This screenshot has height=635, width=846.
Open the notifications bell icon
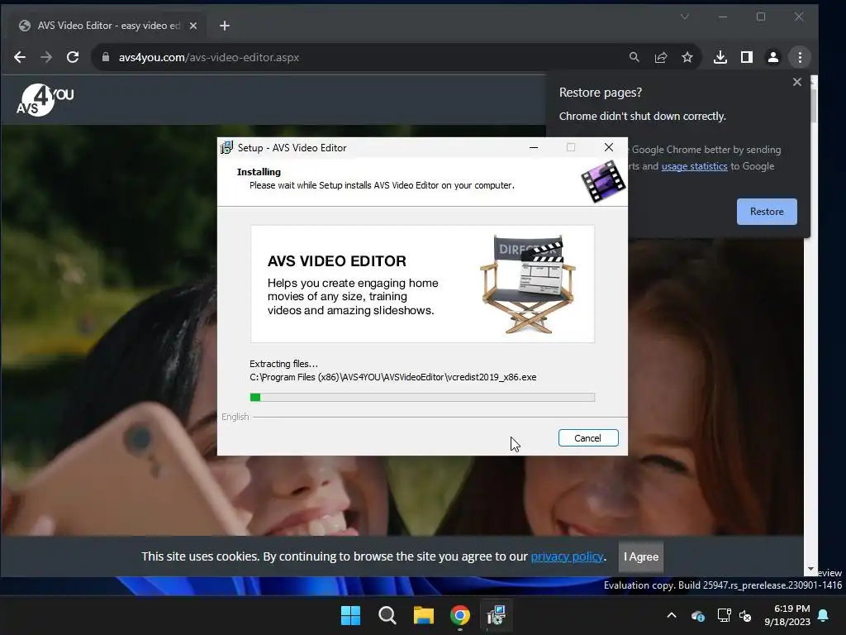click(x=824, y=615)
